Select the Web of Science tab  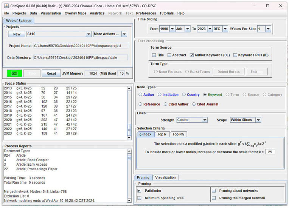19,21
